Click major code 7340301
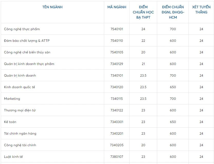Viewport: 214px width, 164px height. tap(117, 122)
